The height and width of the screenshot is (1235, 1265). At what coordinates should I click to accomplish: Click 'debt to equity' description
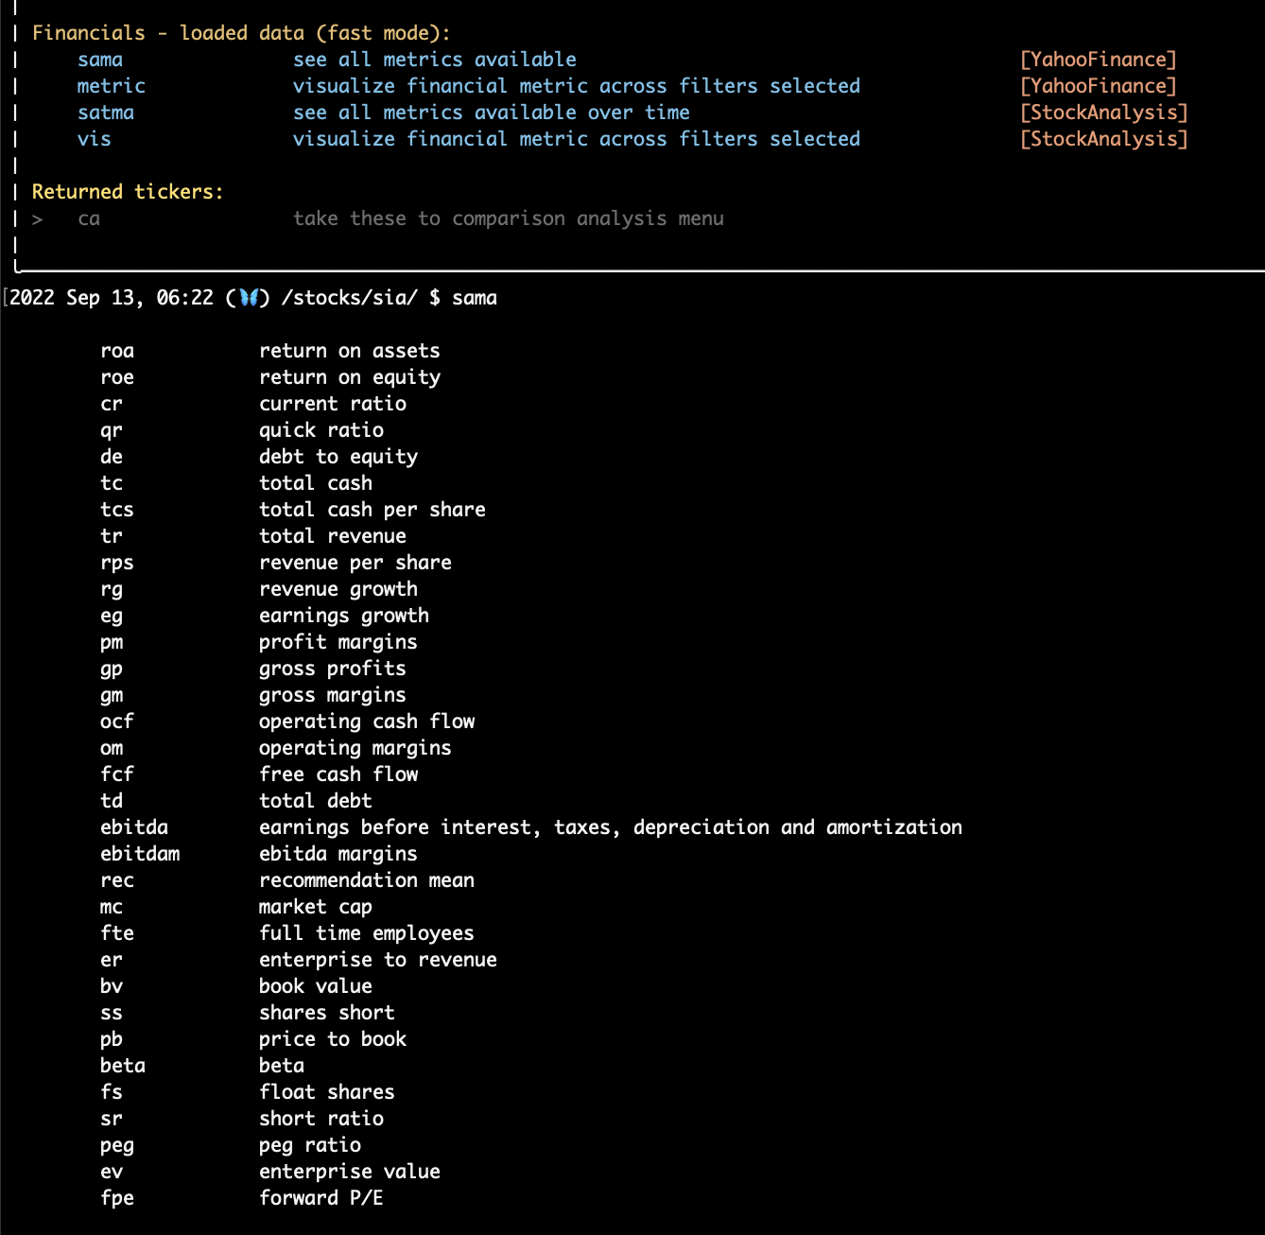click(x=338, y=457)
